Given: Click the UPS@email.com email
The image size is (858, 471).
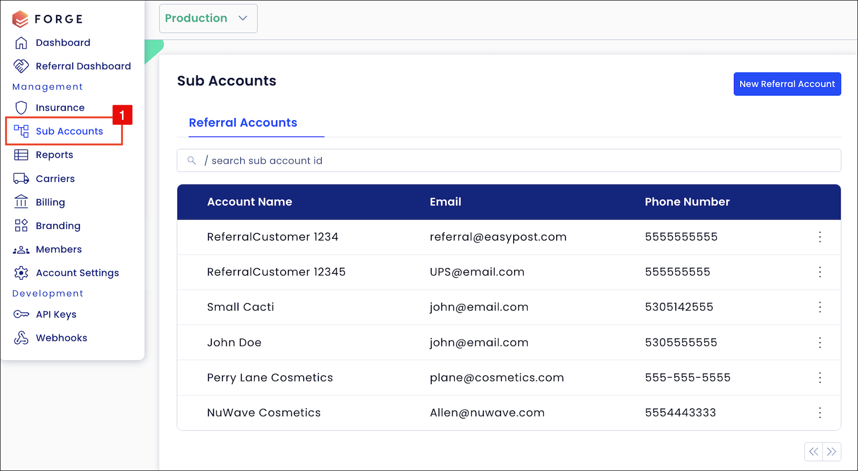Looking at the screenshot, I should click(x=477, y=272).
